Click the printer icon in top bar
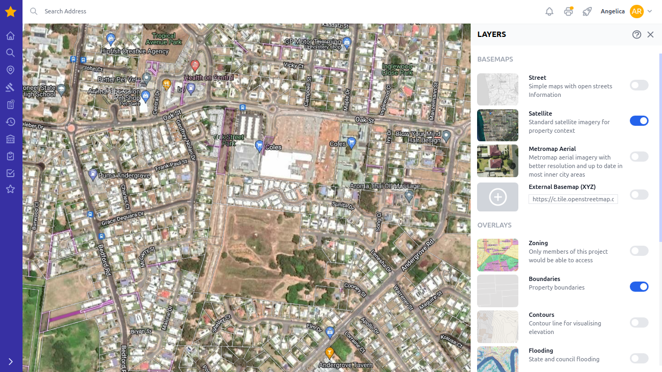This screenshot has height=372, width=662. tap(568, 11)
